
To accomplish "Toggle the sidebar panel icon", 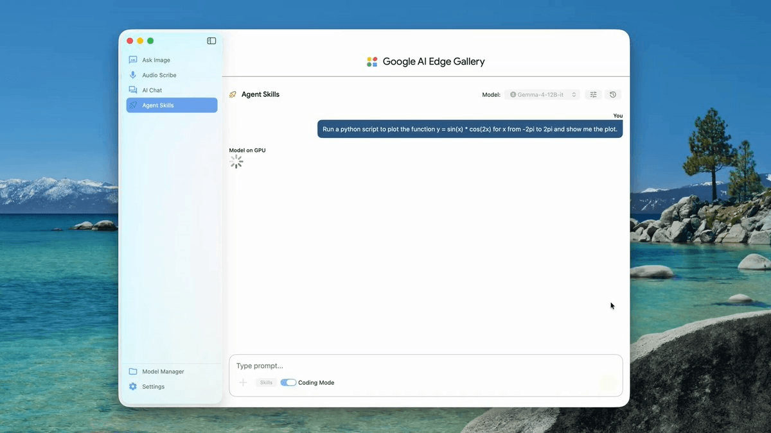I will point(211,41).
